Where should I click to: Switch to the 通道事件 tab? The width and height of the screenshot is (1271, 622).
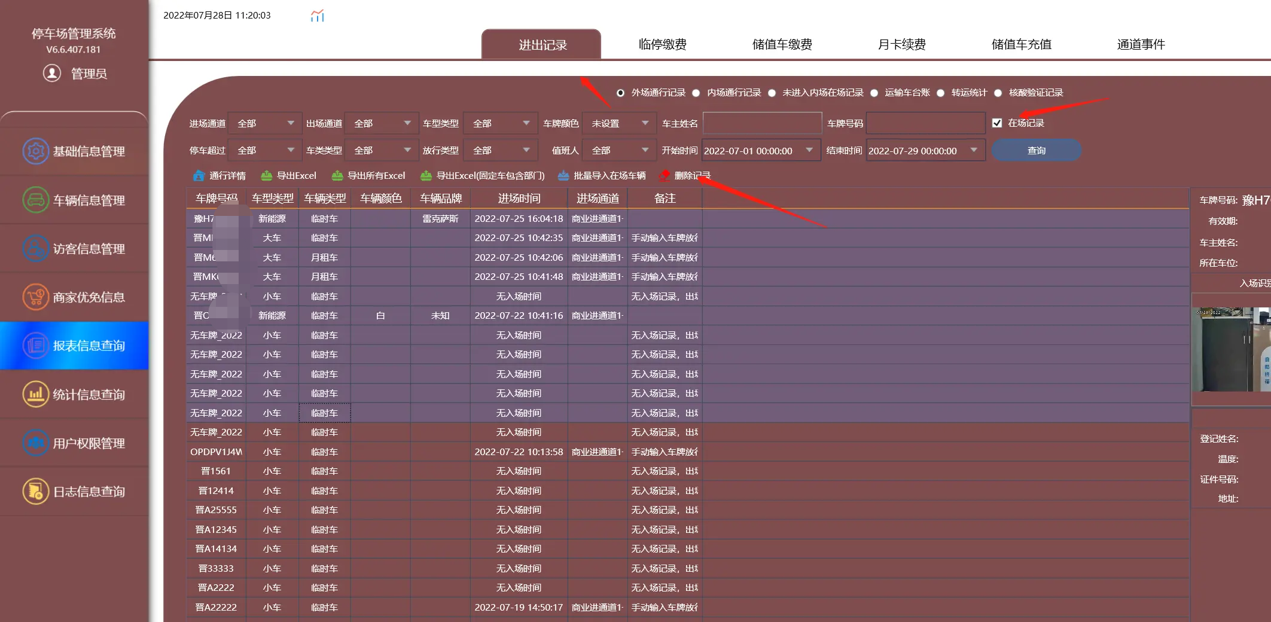[1141, 44]
